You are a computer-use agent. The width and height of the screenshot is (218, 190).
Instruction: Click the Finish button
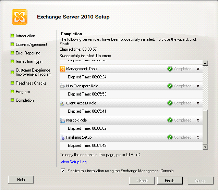[170, 180]
